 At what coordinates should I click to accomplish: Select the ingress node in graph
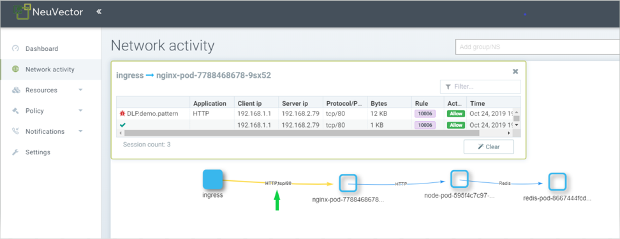(213, 180)
